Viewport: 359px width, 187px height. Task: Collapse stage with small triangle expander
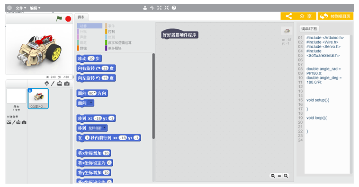coord(73,77)
